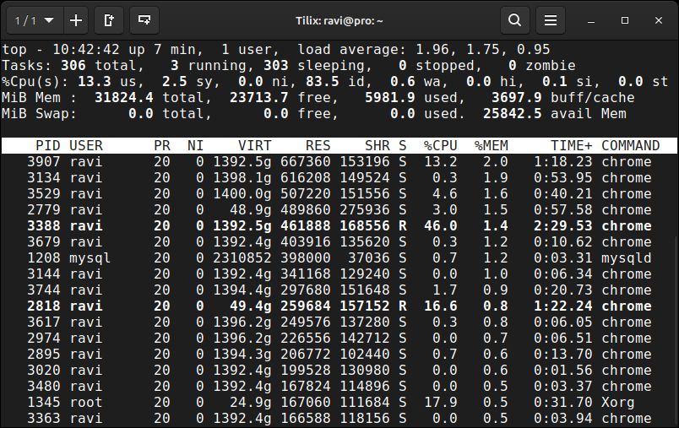Click TIME+ value 1:18.23
This screenshot has width=679, height=428.
pyautogui.click(x=563, y=161)
